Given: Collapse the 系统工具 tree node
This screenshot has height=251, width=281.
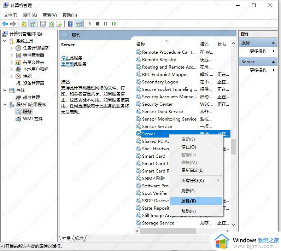Looking at the screenshot, I should (x=5, y=41).
